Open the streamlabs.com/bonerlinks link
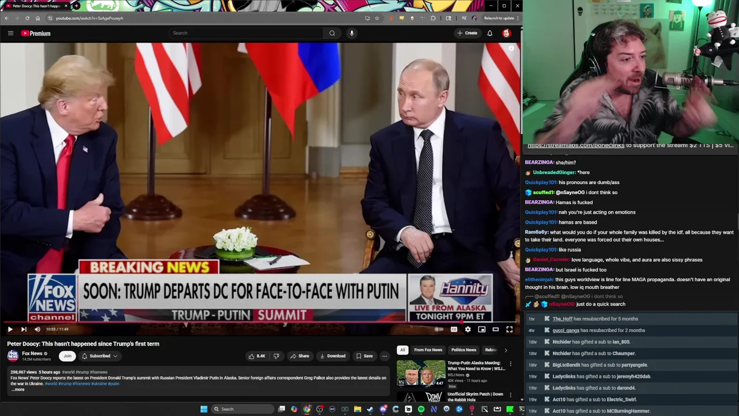Viewport: 739px width, 416px height. (576, 146)
